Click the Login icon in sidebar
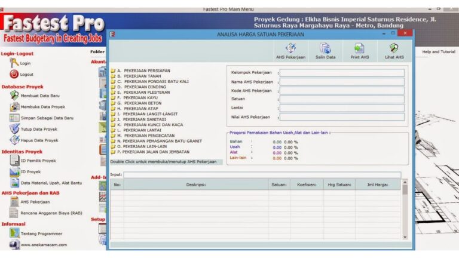This screenshot has width=459, height=258. coord(14,63)
